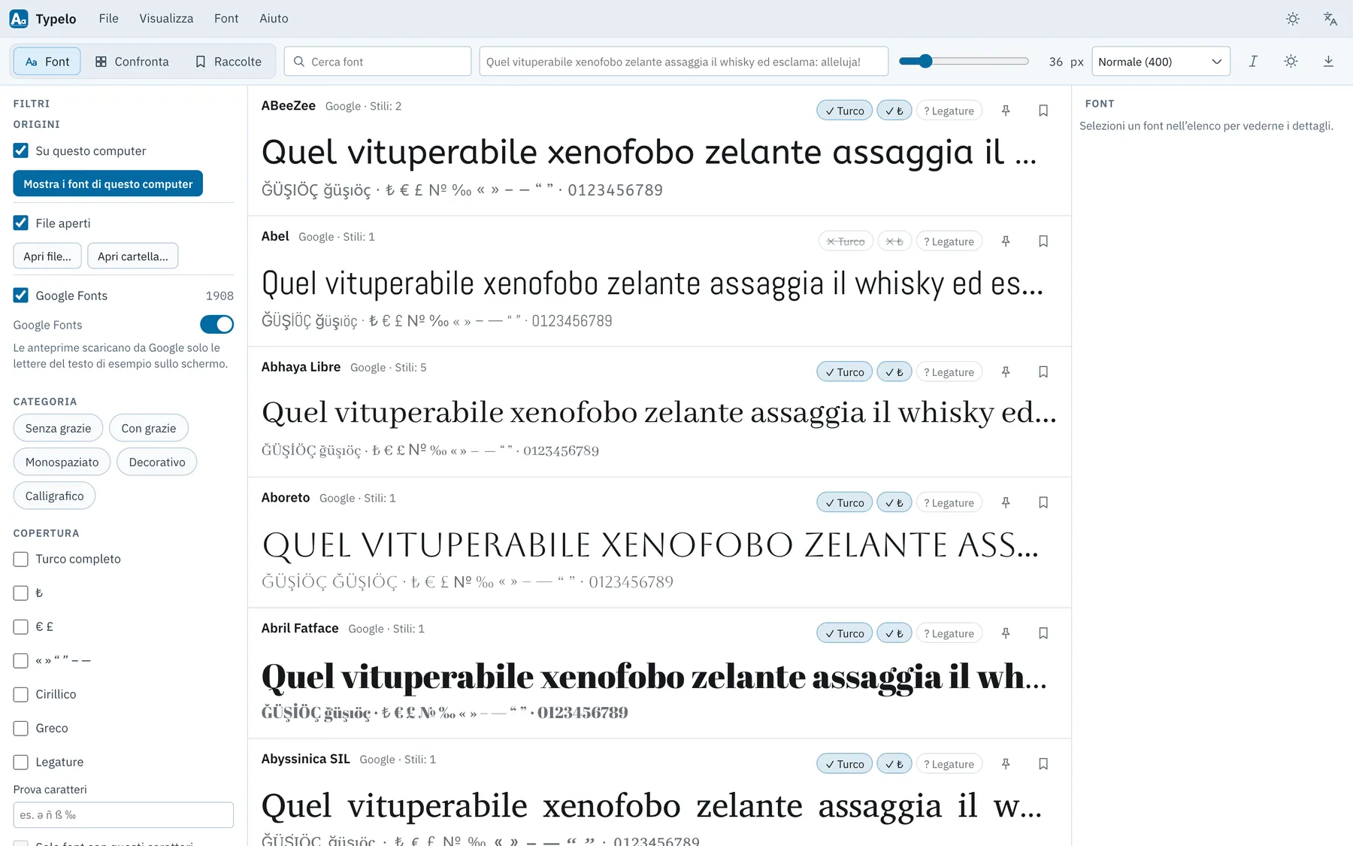This screenshot has height=846, width=1353.
Task: Filter by Monospaziato category
Action: (62, 462)
